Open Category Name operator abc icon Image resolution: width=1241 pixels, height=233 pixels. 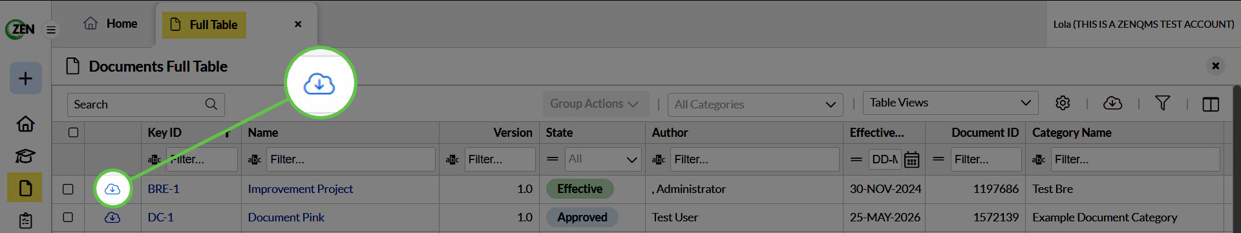coord(1039,159)
